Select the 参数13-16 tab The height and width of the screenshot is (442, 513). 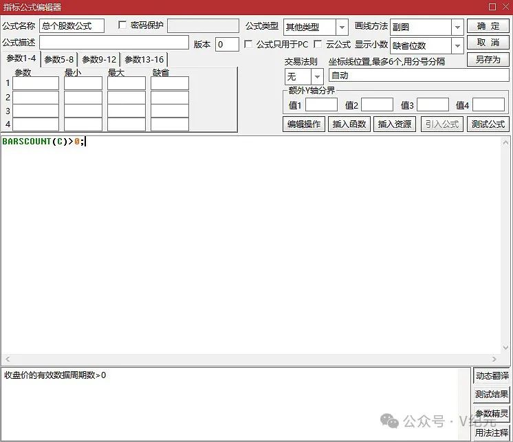pos(144,60)
